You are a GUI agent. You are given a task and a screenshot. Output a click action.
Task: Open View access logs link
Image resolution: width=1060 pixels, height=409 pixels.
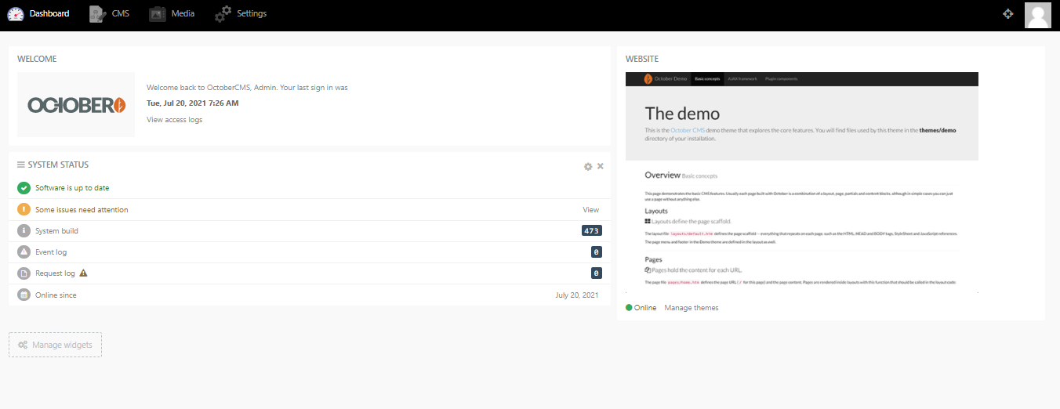(174, 120)
